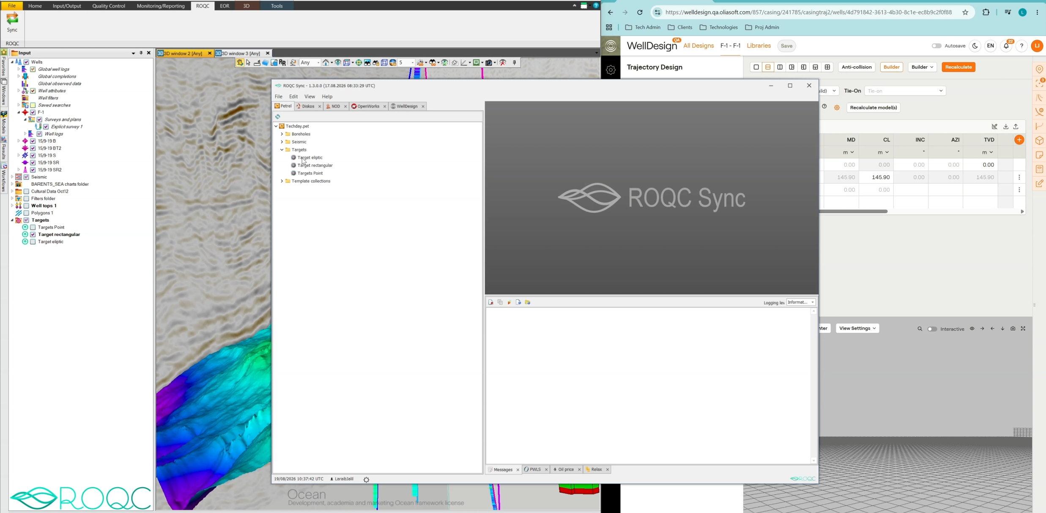1046x513 pixels.
Task: Open the notes sidebar icon in WellDesign
Action: coord(1039,155)
